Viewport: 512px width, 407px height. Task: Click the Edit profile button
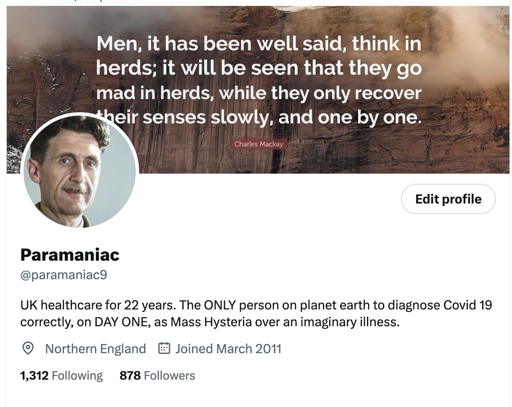448,199
